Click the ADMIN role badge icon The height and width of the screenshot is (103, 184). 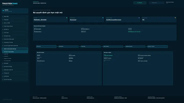point(3,10)
